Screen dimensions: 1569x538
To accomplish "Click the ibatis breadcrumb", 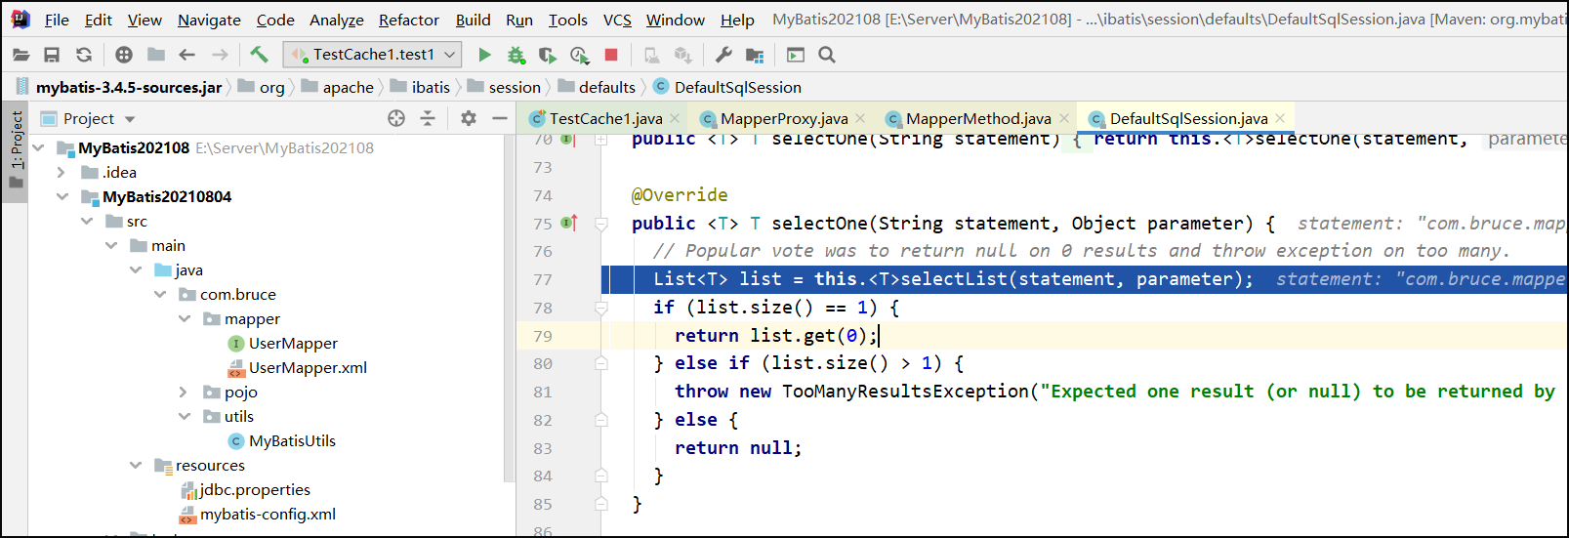I will pos(421,87).
